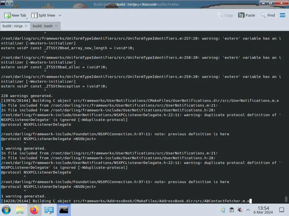289x216 pixels.
Task: Open the file manager from taskbar
Action: [x=20, y=210]
